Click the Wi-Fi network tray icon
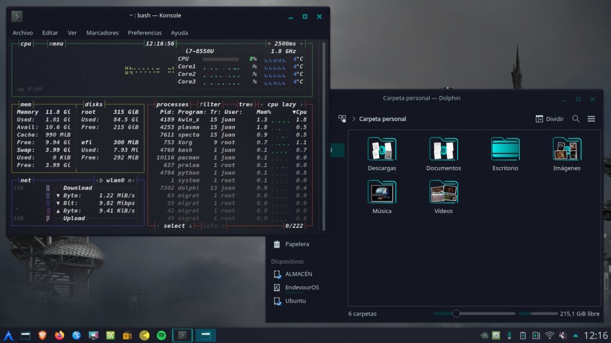611x343 pixels. coord(550,336)
